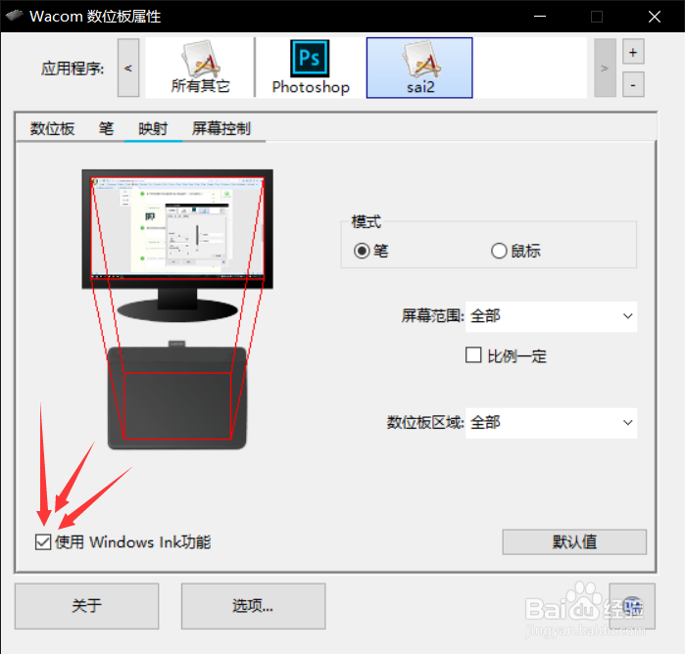Click the 关于 button
685x654 pixels.
86,606
